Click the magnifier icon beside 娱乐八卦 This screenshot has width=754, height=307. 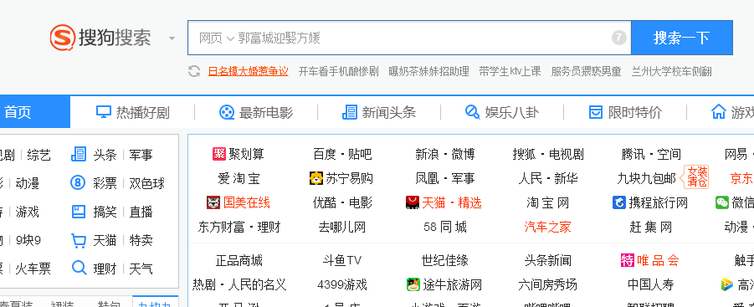point(472,112)
